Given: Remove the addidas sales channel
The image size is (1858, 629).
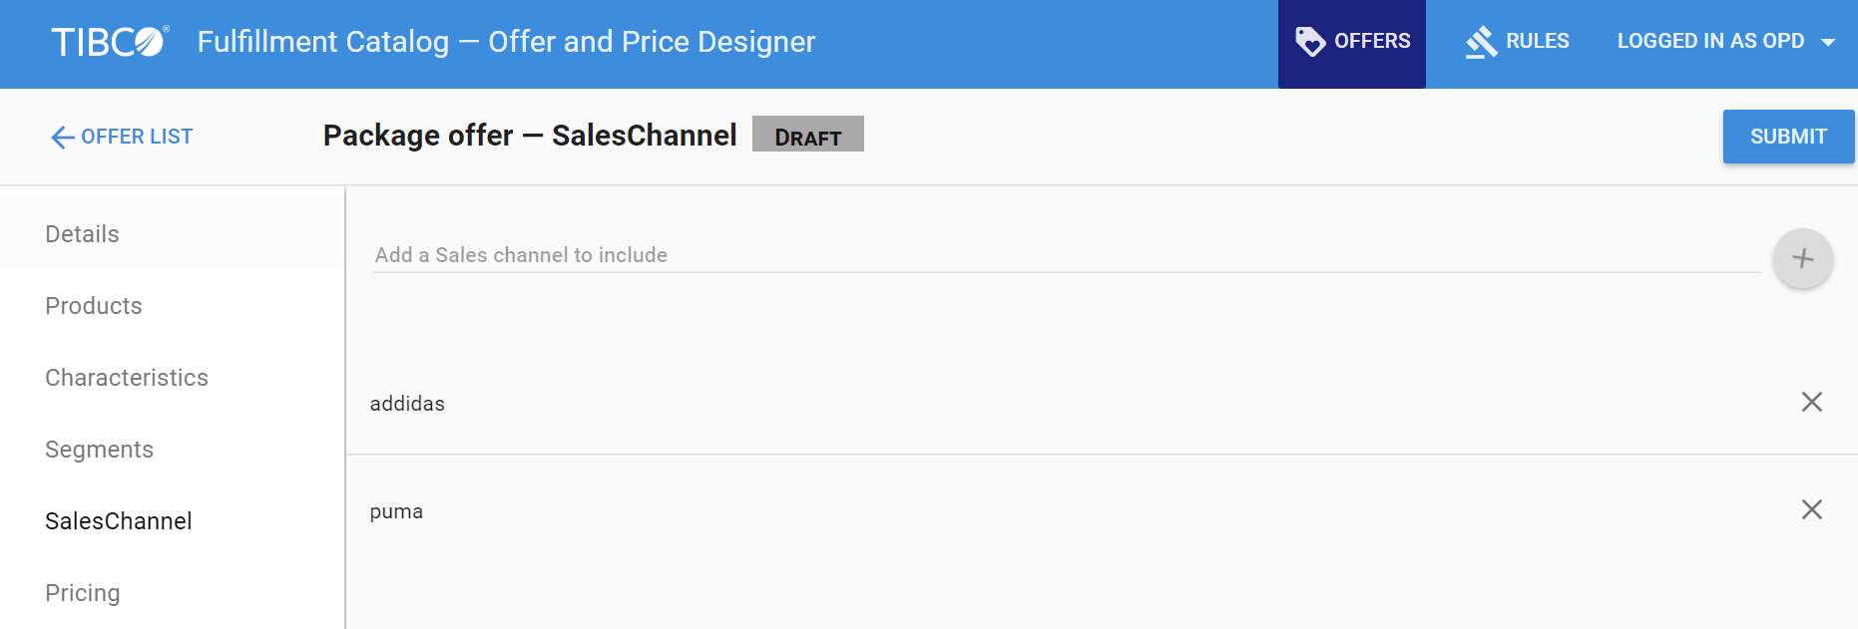Looking at the screenshot, I should pos(1811,402).
